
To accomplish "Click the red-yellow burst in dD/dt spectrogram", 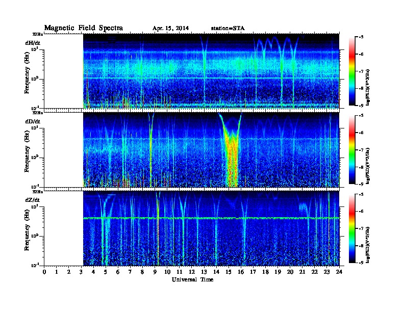I will 232,157.
